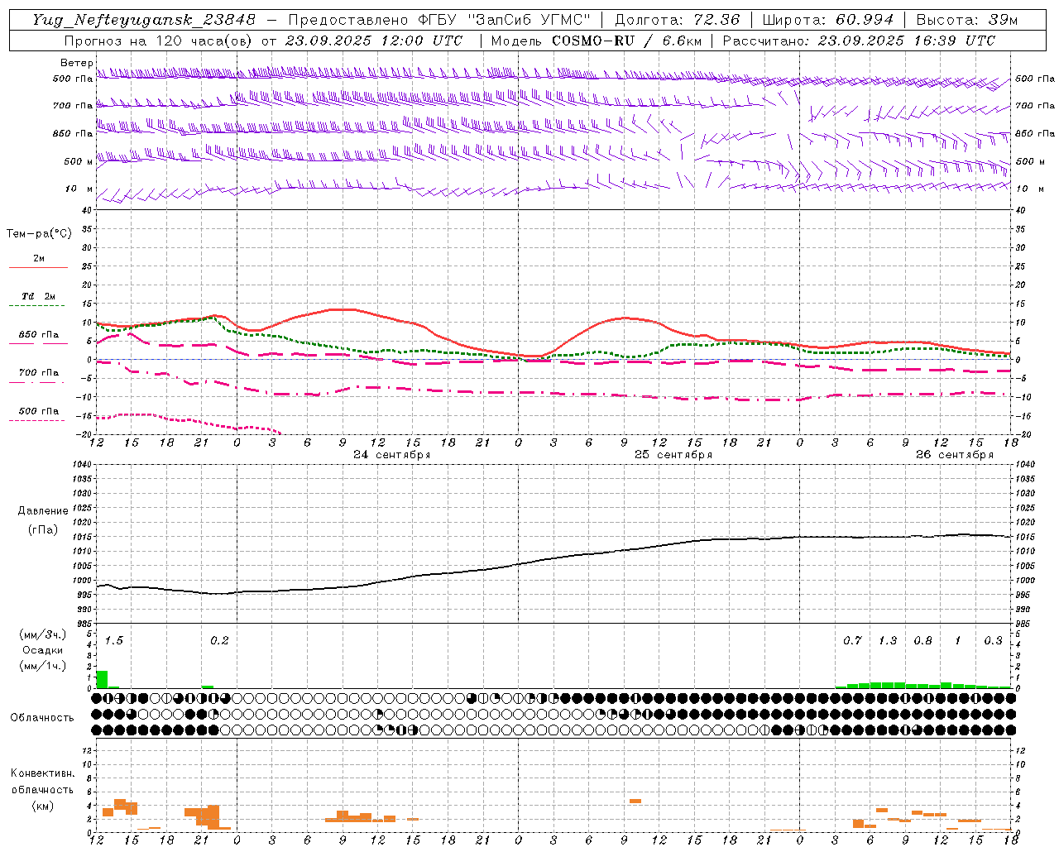The height and width of the screenshot is (847, 1059).
Task: Click the 'Td 2м' dew point legend entry
Action: [x=39, y=296]
